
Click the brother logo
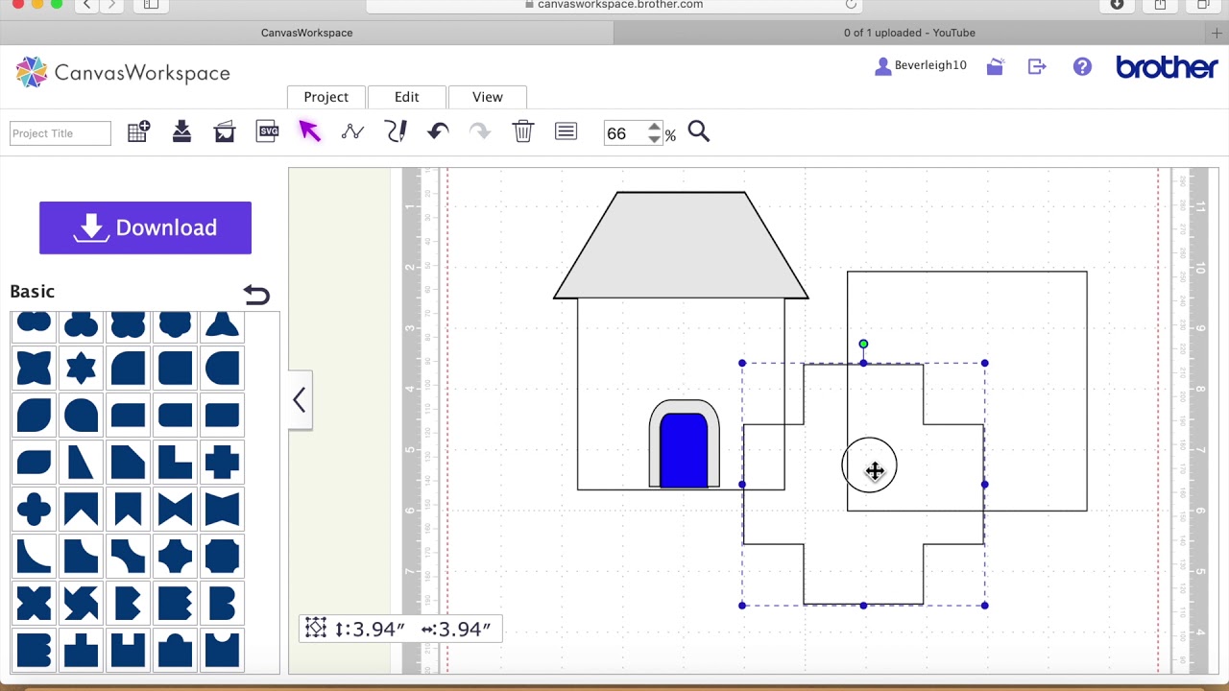click(1167, 67)
